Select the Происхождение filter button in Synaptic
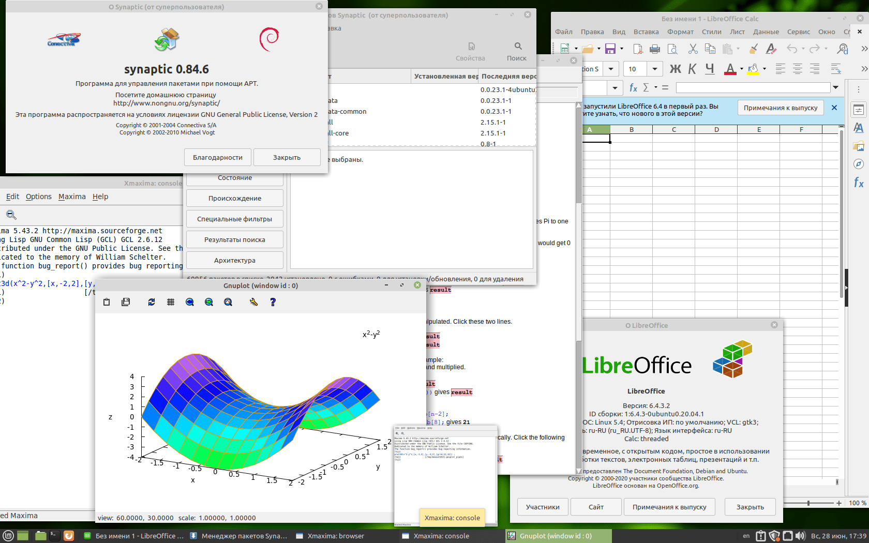Image resolution: width=869 pixels, height=543 pixels. click(235, 198)
